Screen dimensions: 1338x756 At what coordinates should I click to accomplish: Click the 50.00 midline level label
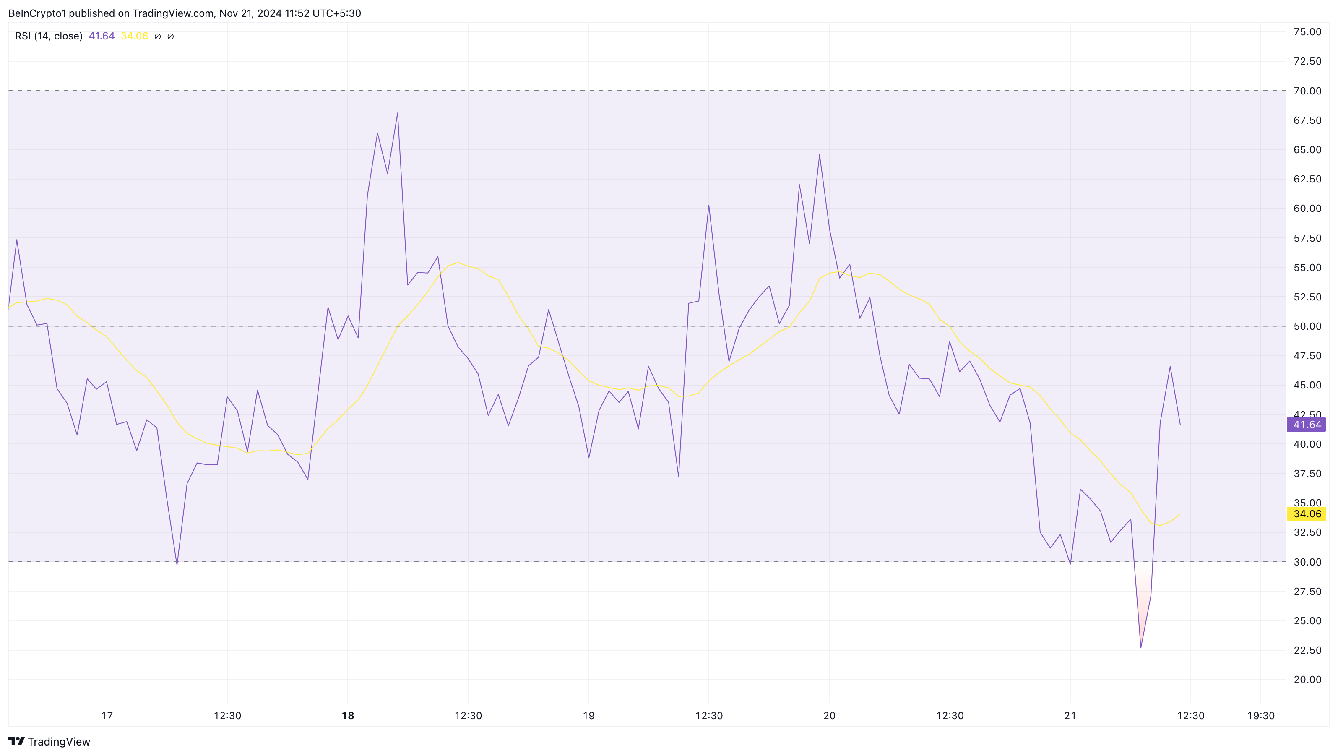click(1307, 326)
